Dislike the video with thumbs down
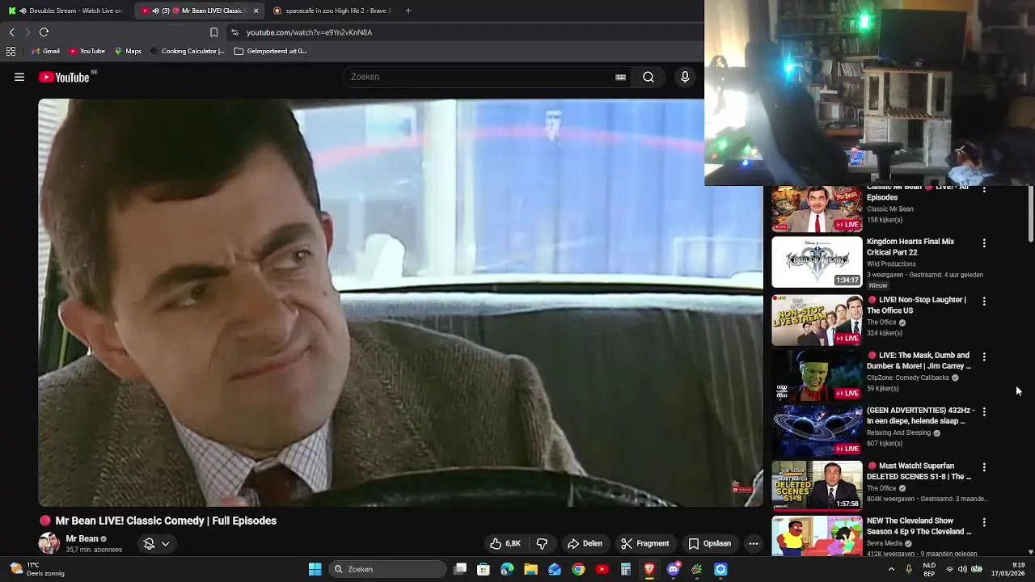 pyautogui.click(x=542, y=543)
